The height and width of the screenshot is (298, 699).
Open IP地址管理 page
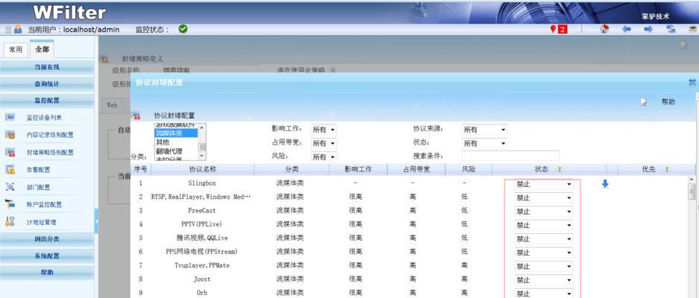(x=41, y=222)
